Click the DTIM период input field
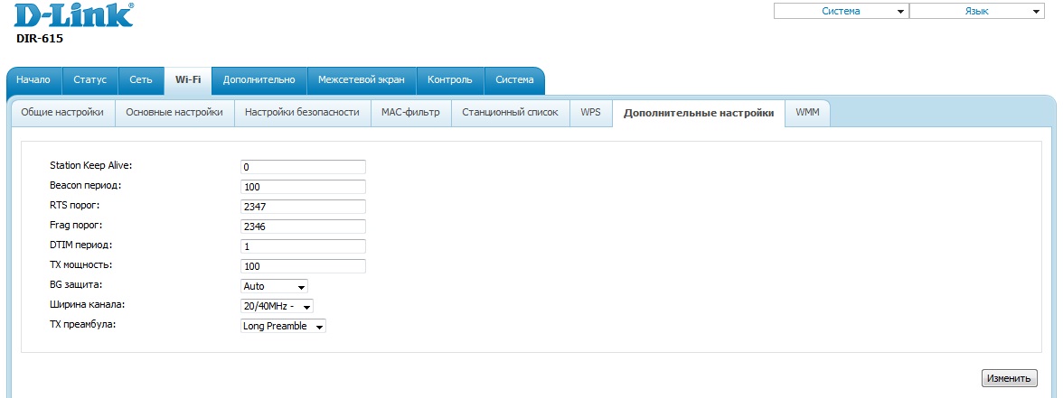Image resolution: width=1063 pixels, height=398 pixels. (303, 246)
